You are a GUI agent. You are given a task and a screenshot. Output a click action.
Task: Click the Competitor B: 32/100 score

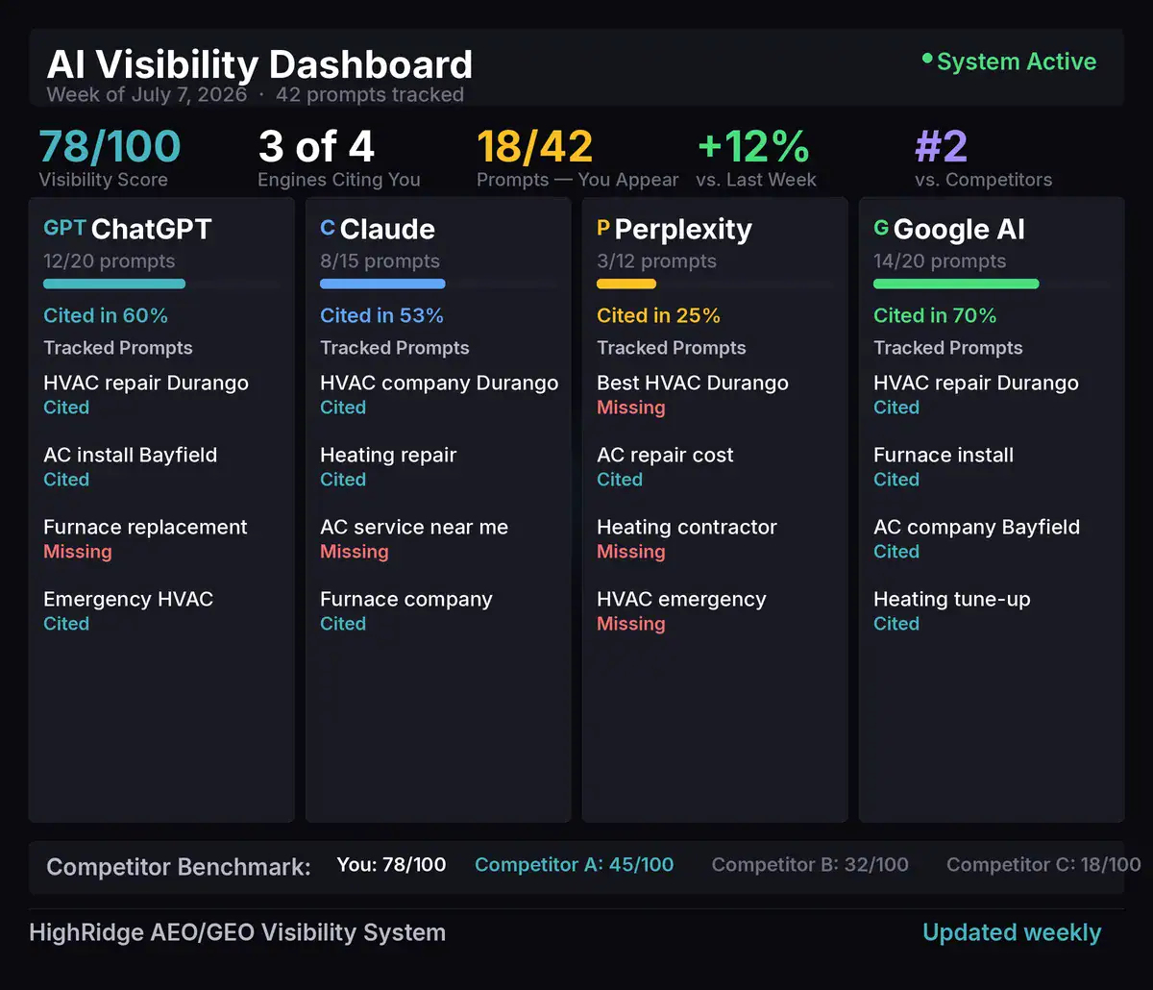[810, 864]
